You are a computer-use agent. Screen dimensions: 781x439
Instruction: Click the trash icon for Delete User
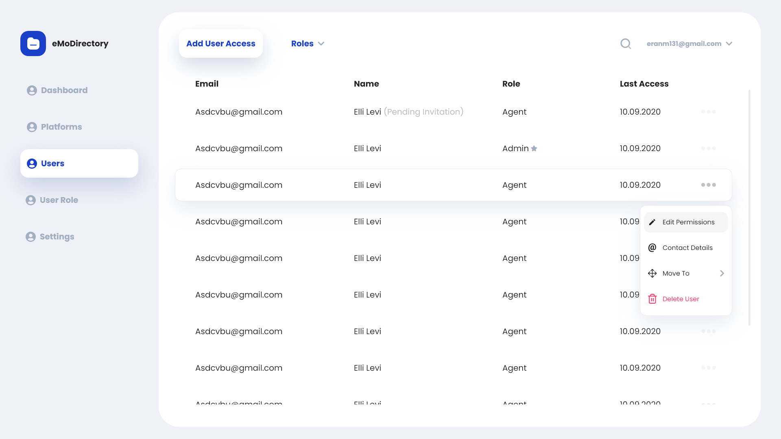(652, 299)
